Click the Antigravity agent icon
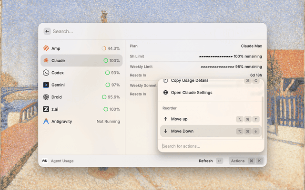 [46, 121]
